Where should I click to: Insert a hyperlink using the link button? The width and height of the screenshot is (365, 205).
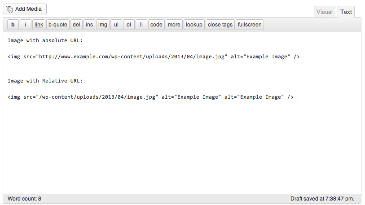click(x=39, y=25)
